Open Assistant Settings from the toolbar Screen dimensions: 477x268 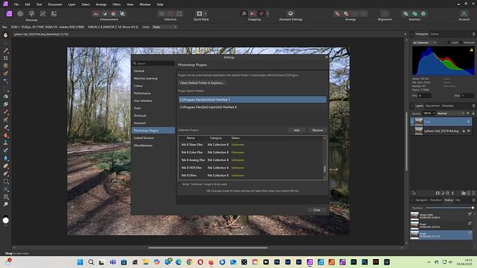coord(290,14)
